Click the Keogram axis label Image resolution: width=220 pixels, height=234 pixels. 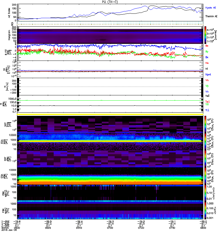(9, 35)
